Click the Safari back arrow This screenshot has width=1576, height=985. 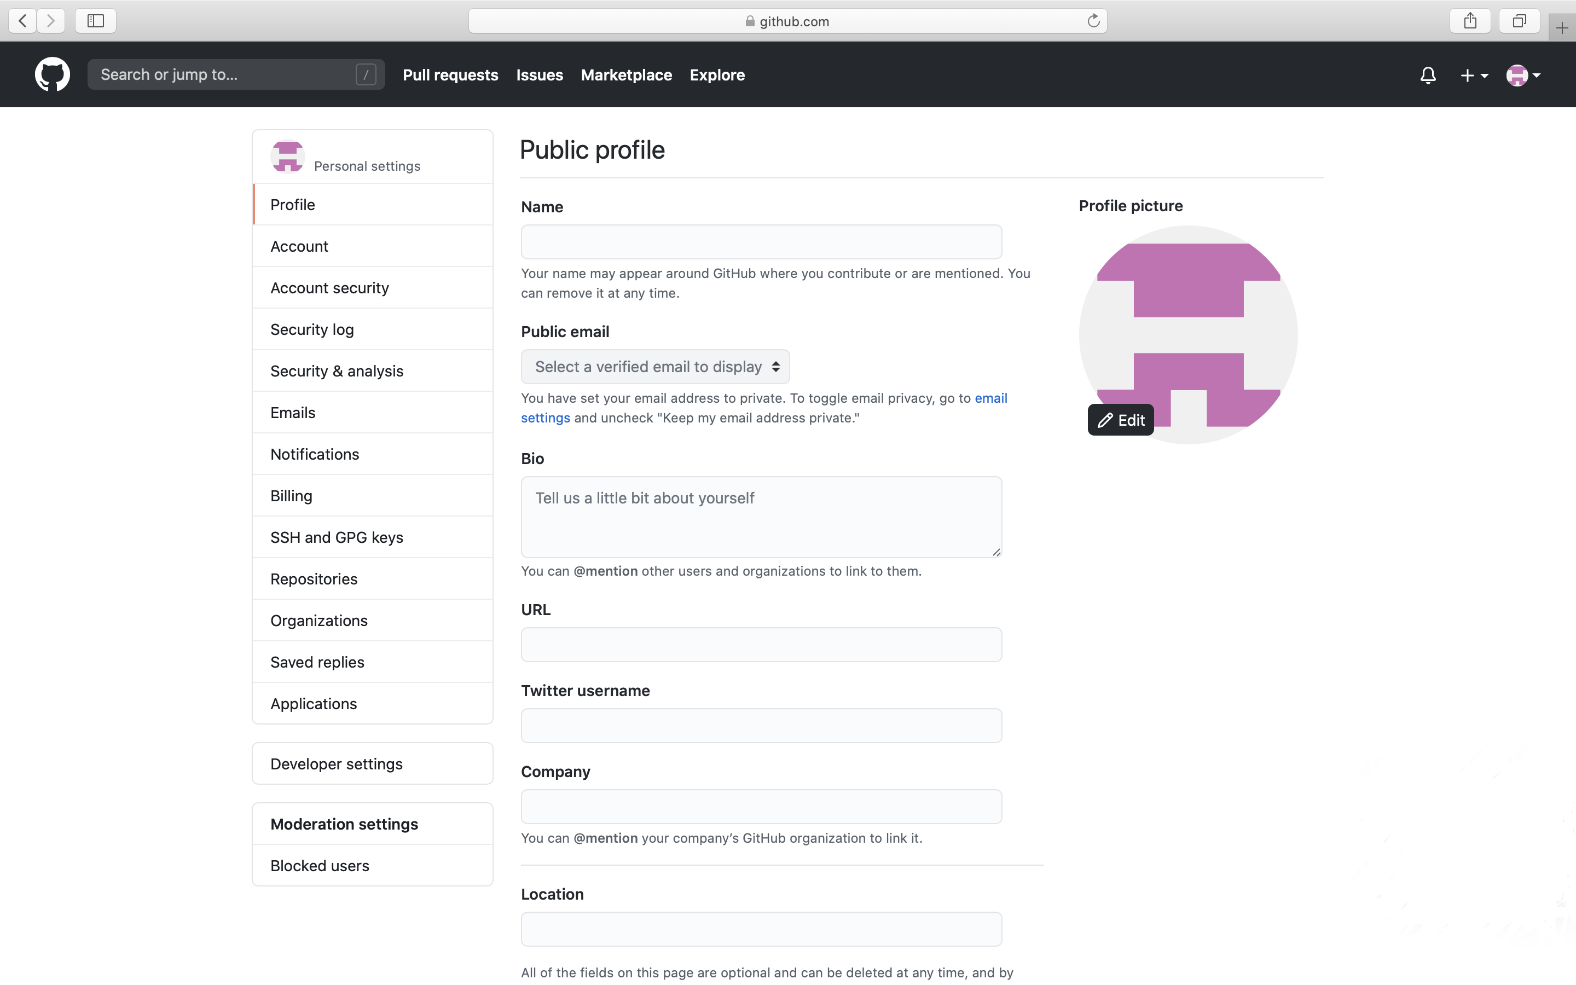click(x=23, y=21)
